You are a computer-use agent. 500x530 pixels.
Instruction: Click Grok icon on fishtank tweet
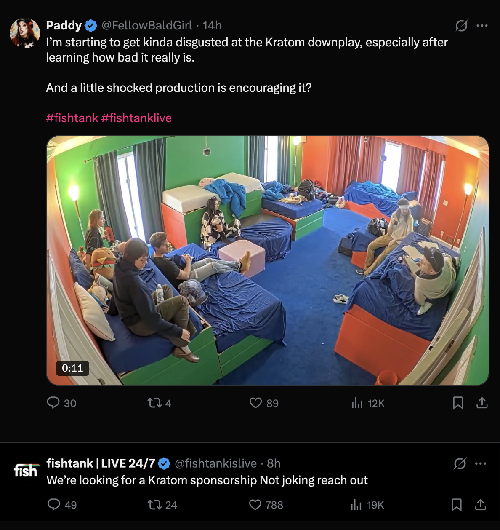(x=460, y=463)
